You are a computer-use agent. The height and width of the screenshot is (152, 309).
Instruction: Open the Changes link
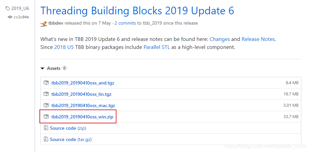[x=220, y=39]
